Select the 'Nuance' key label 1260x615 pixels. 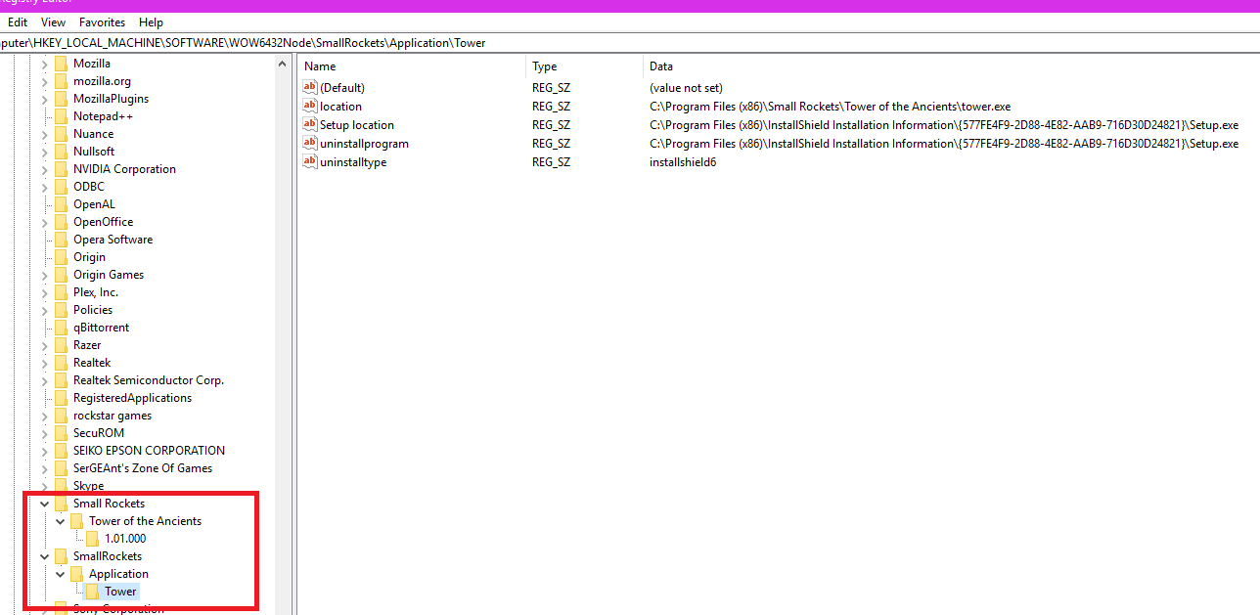93,134
